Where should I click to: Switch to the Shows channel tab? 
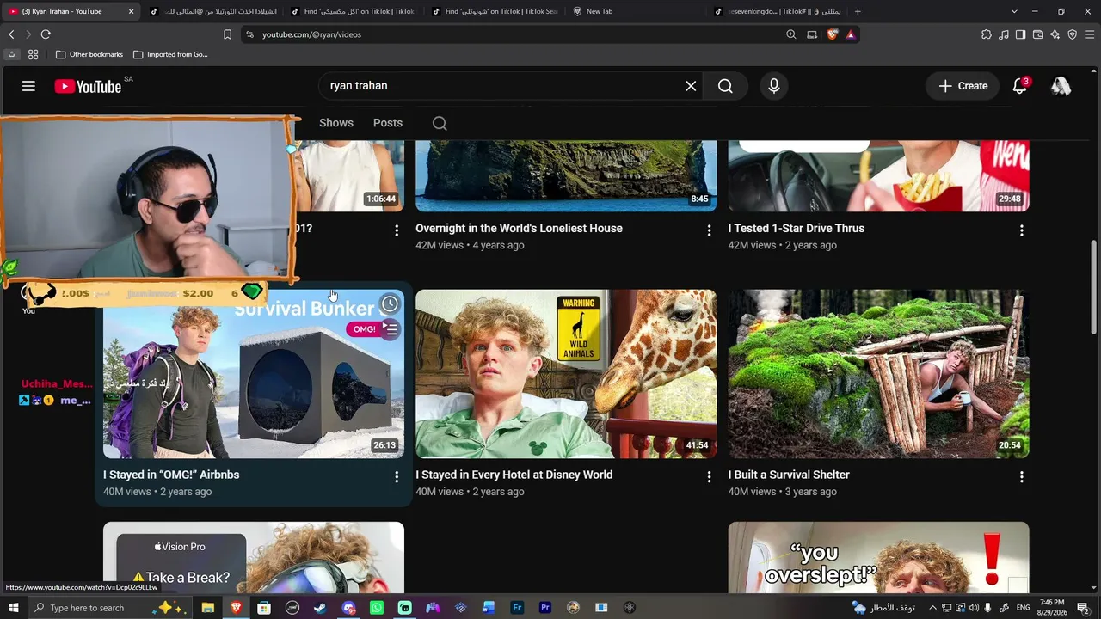pyautogui.click(x=336, y=123)
